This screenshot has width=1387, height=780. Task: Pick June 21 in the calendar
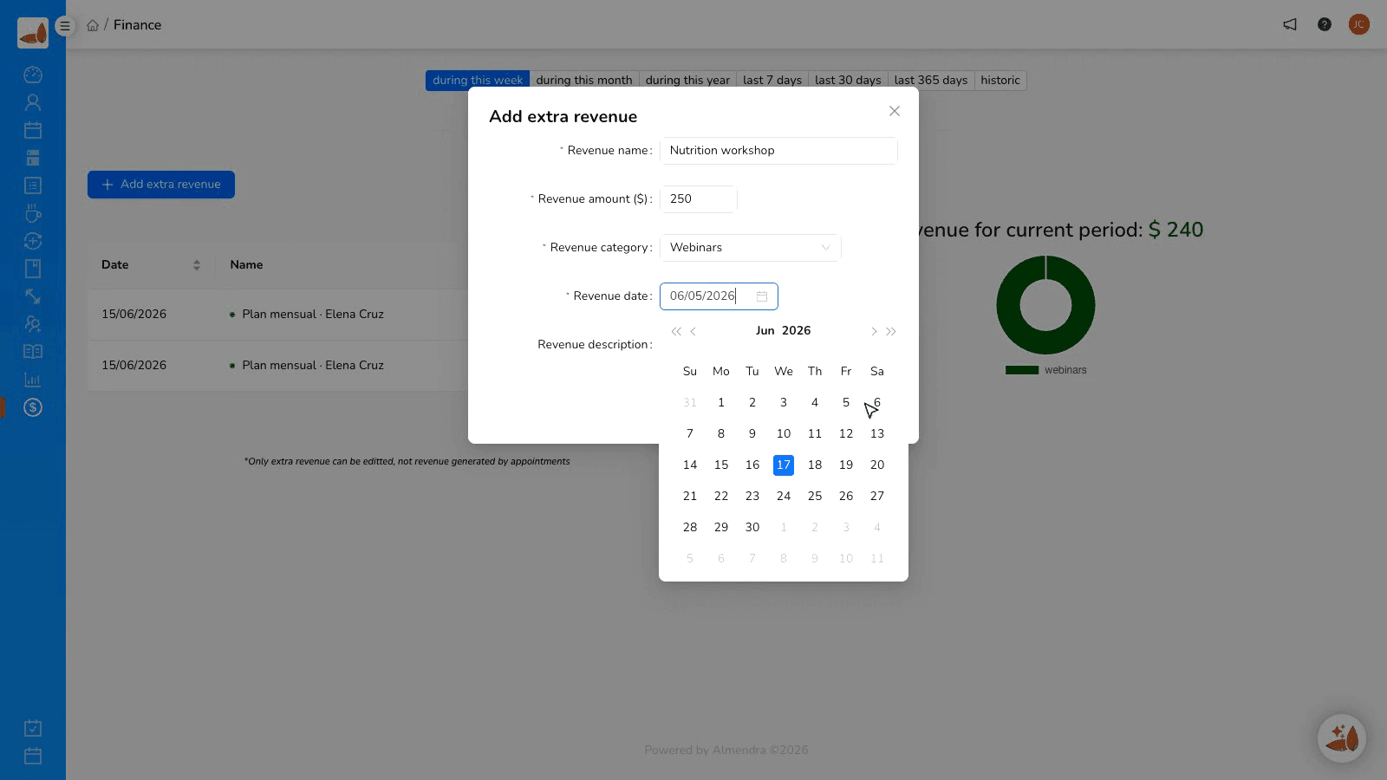pos(690,497)
